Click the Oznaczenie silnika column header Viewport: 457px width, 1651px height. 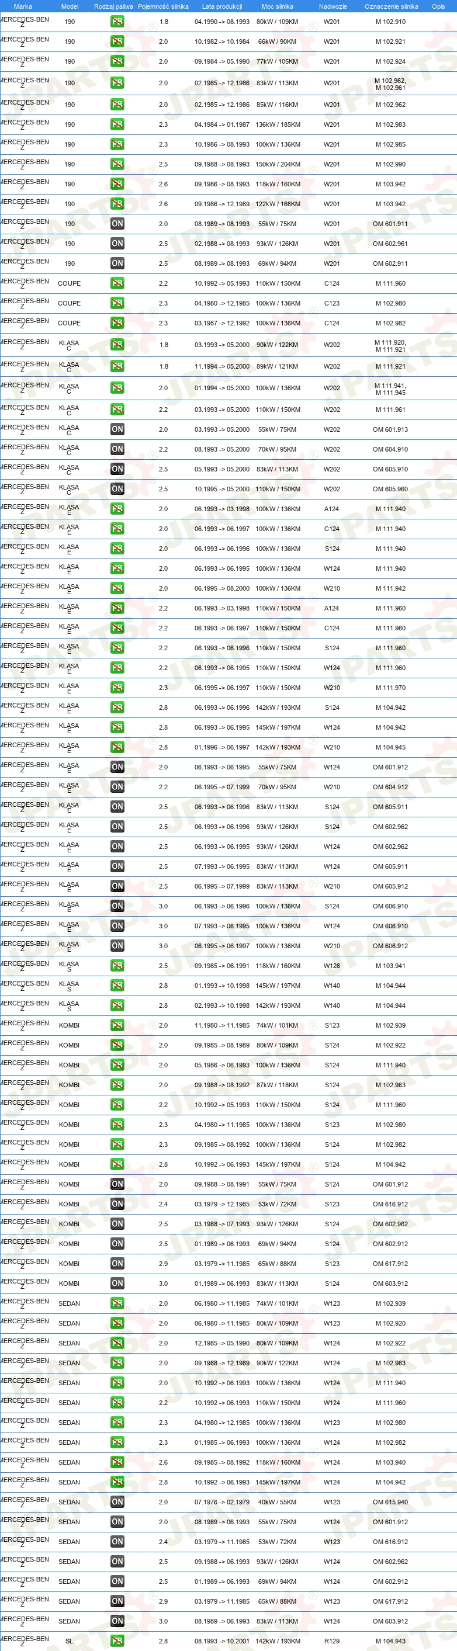pos(391,6)
